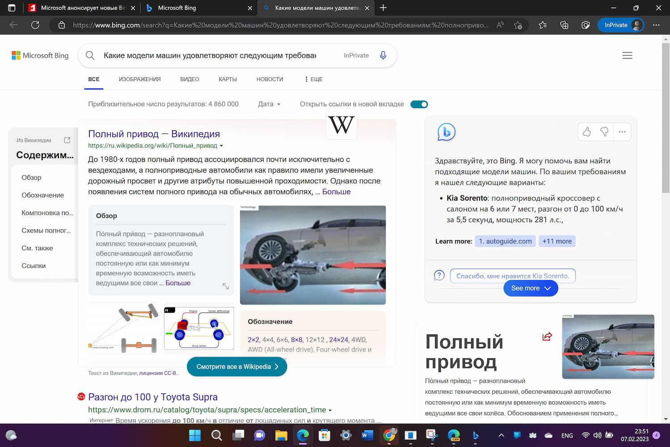Jump to 'Обозначение' in Wikipedia contents
Screen dimensions: 670x447
43,195
